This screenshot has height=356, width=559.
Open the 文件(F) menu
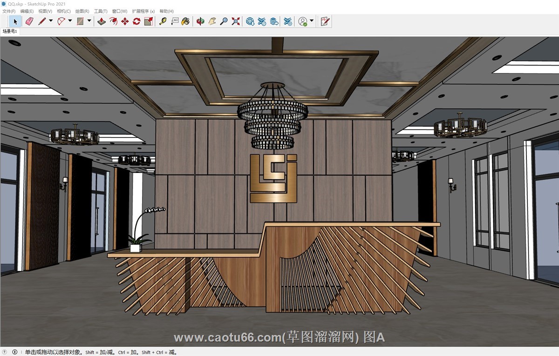[9, 11]
